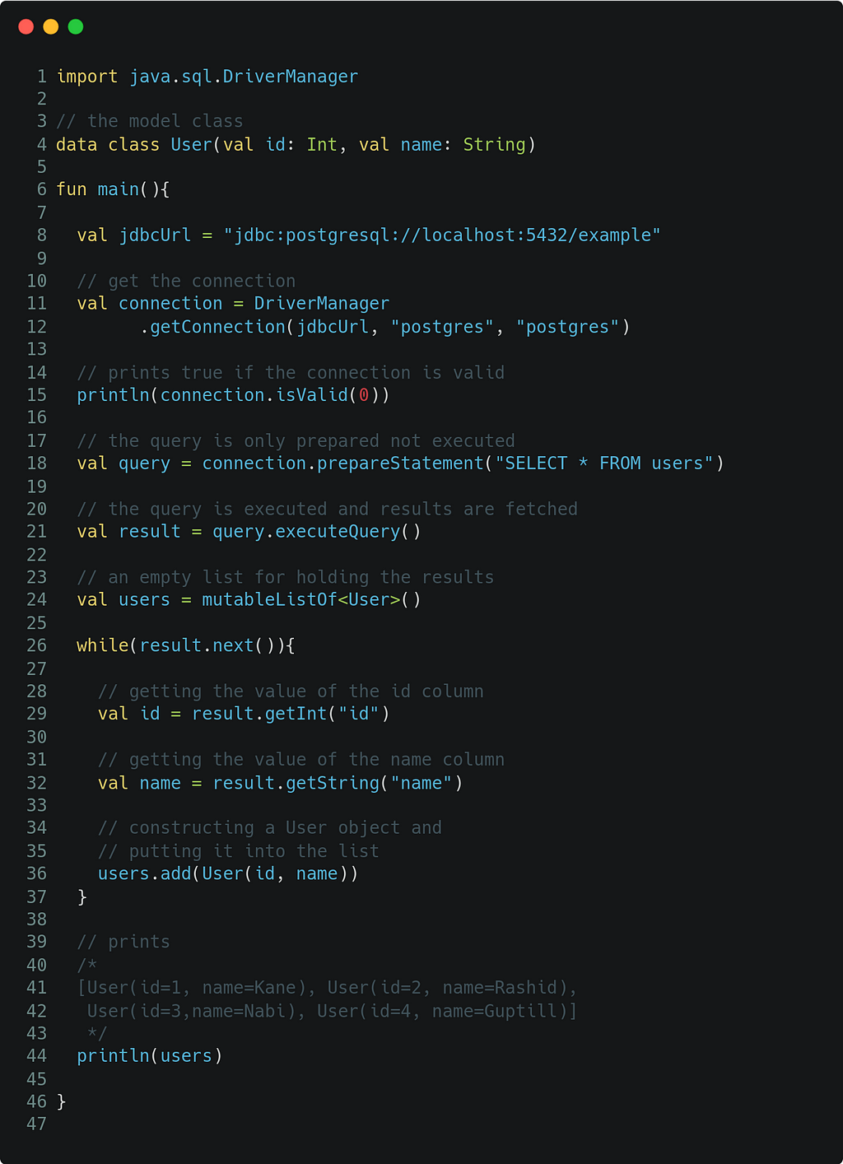The height and width of the screenshot is (1164, 843).
Task: Click line number 4 in the gutter
Action: [x=41, y=145]
